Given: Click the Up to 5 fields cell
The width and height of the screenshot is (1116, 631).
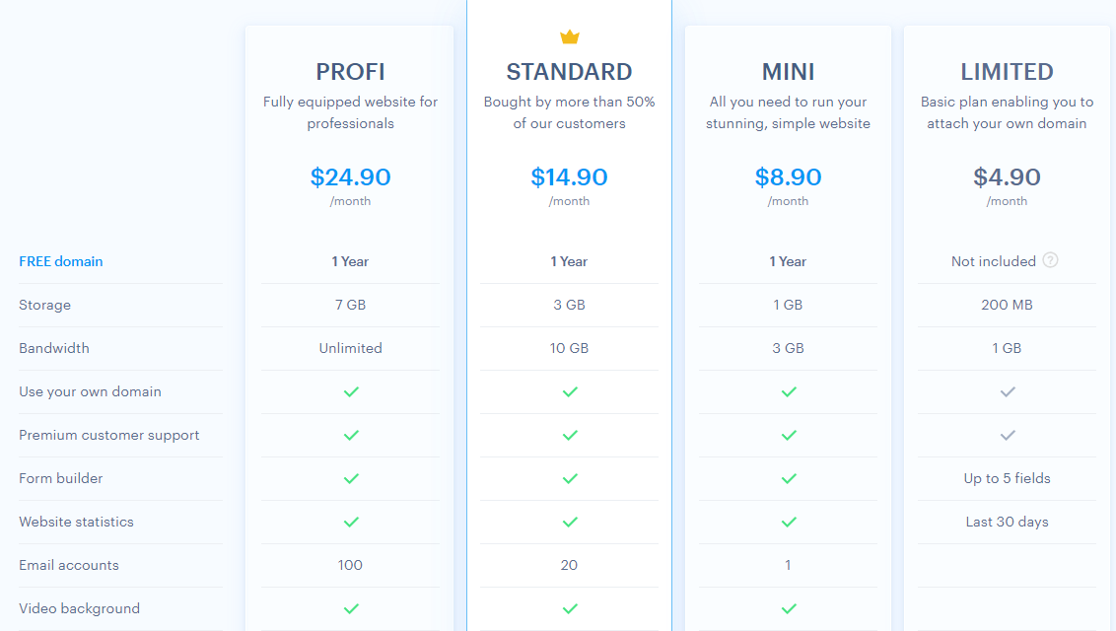Looking at the screenshot, I should pos(1008,478).
